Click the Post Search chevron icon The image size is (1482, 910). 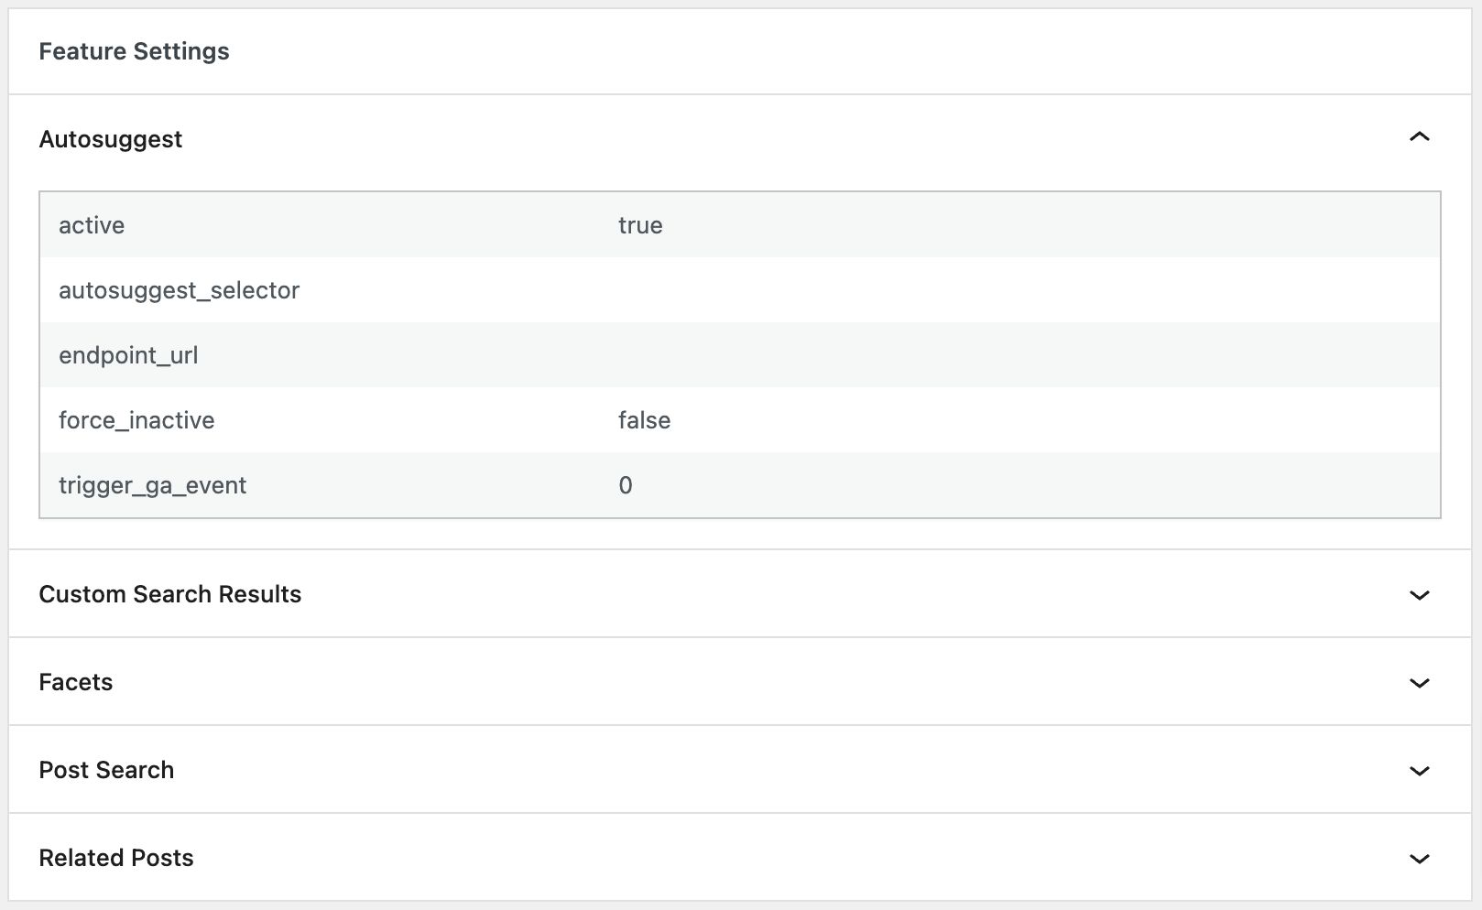1419,770
